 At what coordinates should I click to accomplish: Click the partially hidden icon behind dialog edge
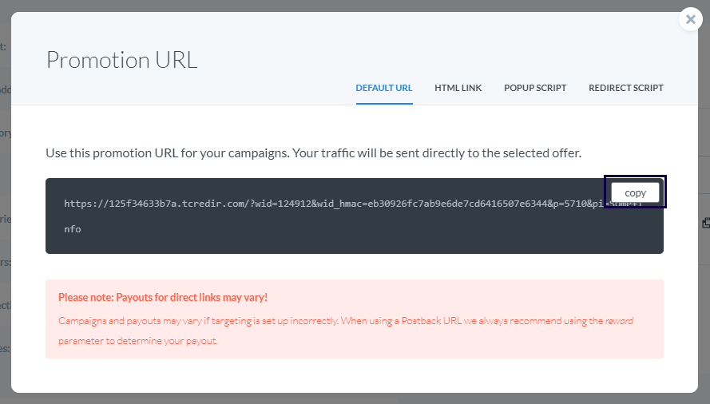706,223
